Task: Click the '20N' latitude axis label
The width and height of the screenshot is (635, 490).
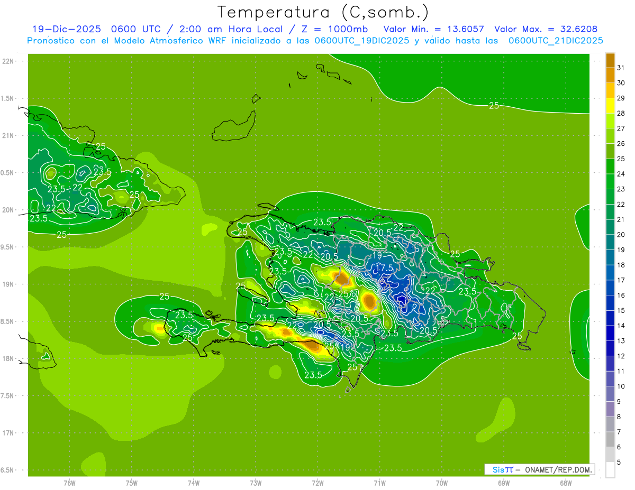Action: pos(8,210)
